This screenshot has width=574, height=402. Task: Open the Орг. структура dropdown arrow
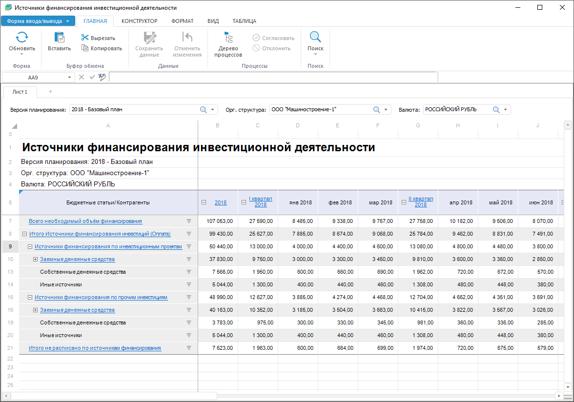coord(386,110)
